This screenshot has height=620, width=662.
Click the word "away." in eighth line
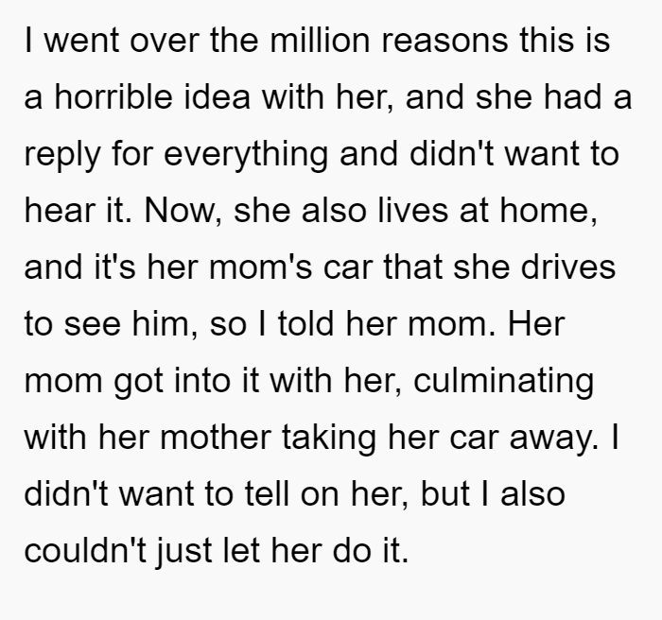click(554, 438)
